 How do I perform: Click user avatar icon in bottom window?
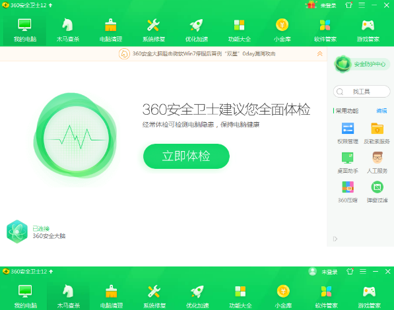312,272
